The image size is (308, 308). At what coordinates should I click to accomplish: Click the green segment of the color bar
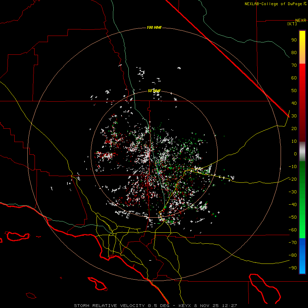(x=302, y=200)
